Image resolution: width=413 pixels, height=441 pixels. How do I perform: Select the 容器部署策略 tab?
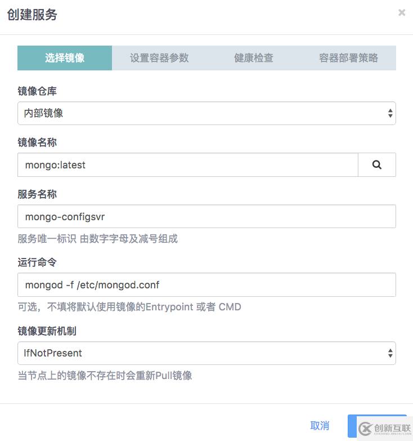pyautogui.click(x=348, y=58)
